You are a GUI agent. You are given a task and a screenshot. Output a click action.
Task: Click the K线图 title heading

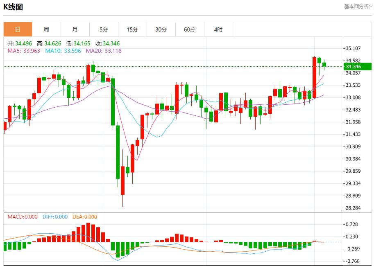pyautogui.click(x=13, y=7)
